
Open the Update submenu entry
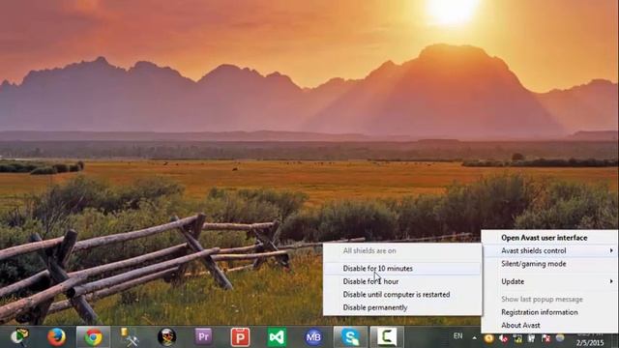coord(549,281)
